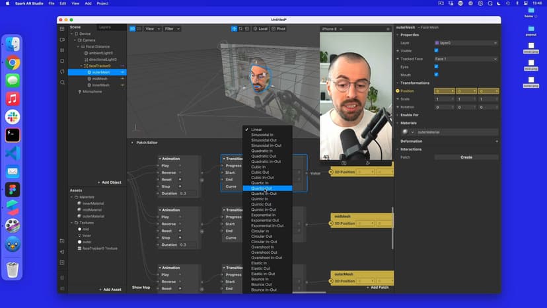
Task: Open the Project menu in the menu bar
Action: [x=102, y=3]
